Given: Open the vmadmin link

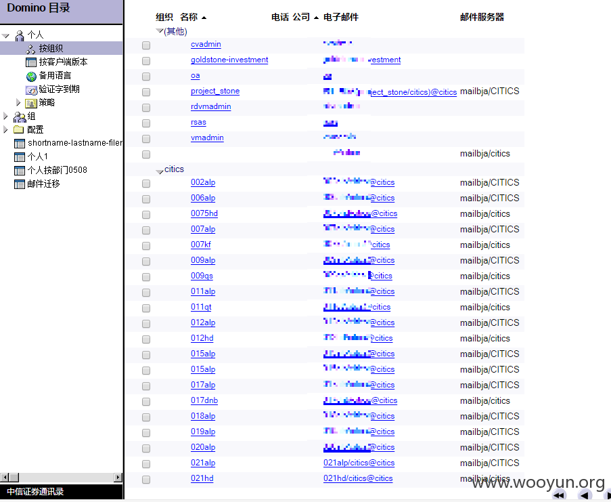Looking at the screenshot, I should 207,138.
